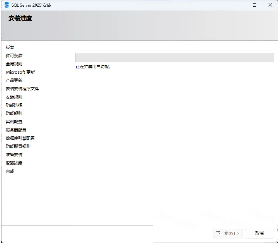
Task: Select the 服务器配置 step
Action: (x=16, y=130)
